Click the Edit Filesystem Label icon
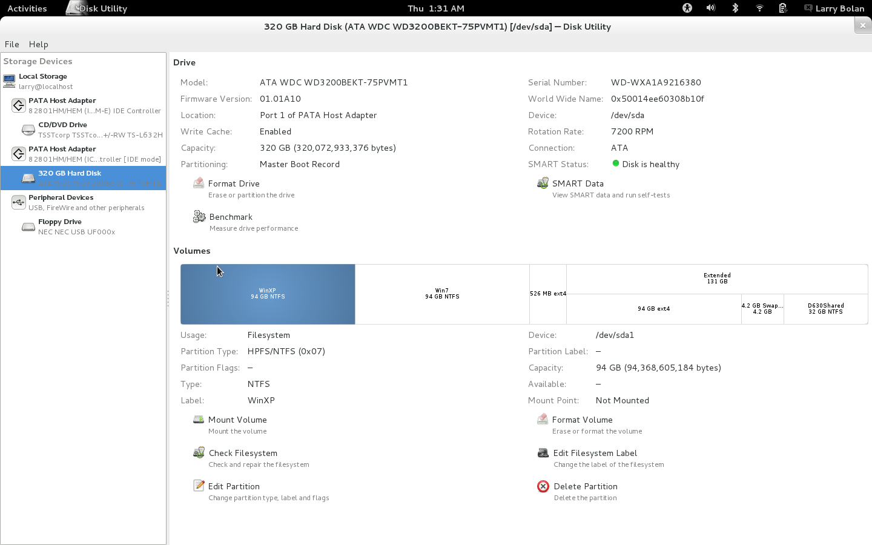 tap(543, 452)
